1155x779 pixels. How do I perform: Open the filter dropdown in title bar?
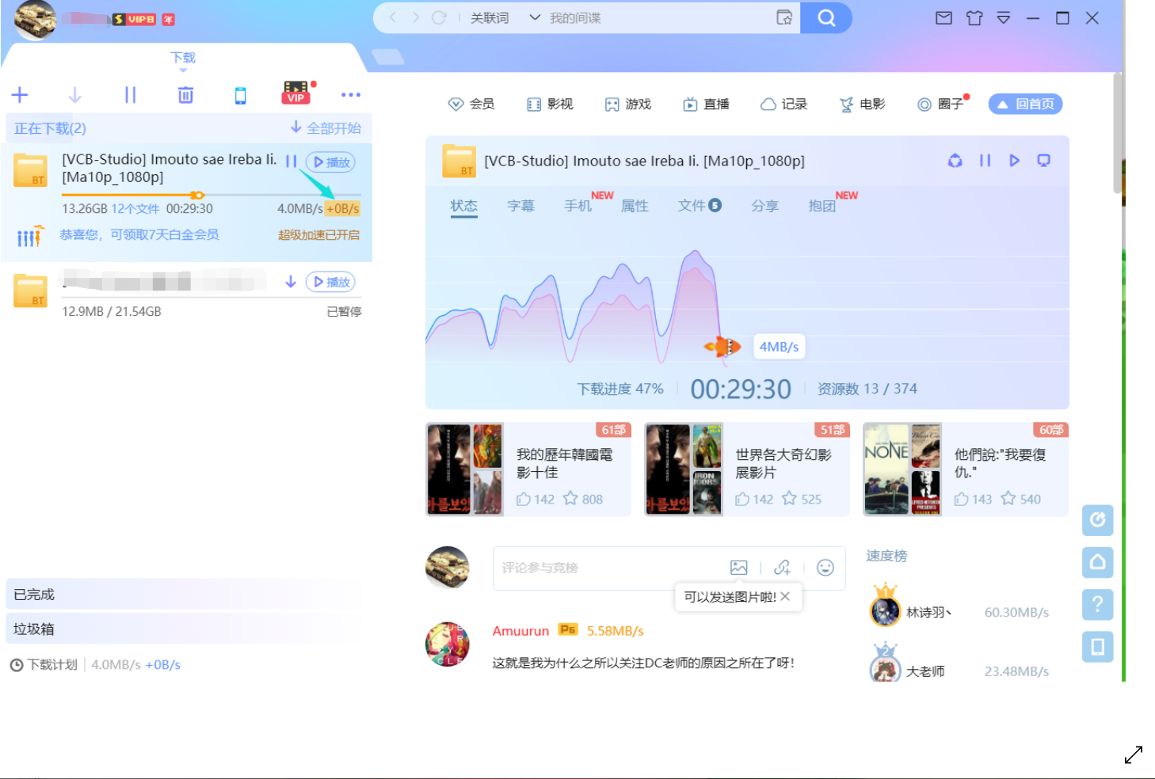tap(1004, 17)
